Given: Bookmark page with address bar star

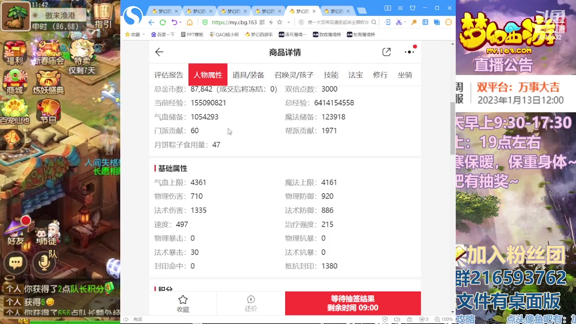Looking at the screenshot, I should pos(279,22).
